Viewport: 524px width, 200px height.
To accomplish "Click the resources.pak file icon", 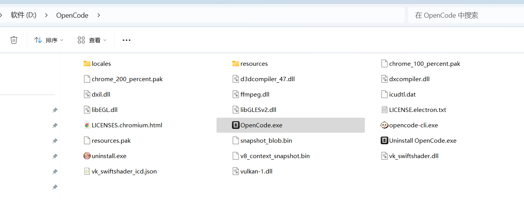I will 87,140.
